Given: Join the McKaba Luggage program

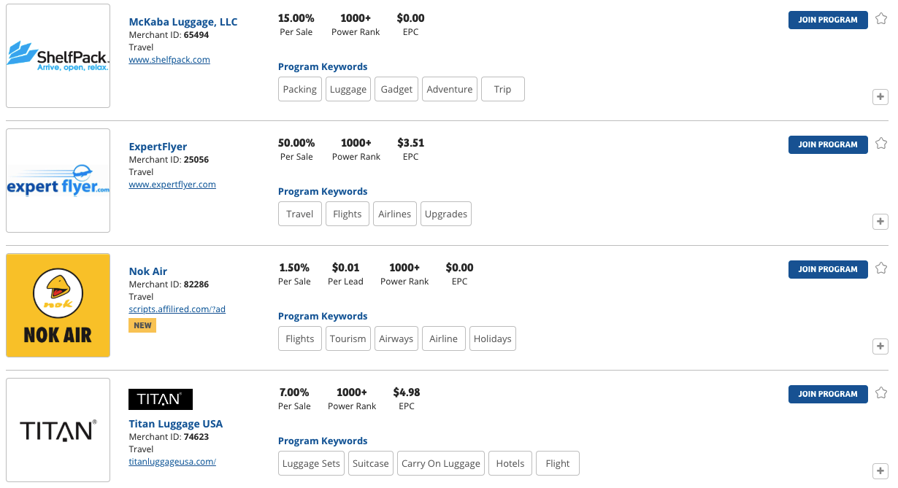Looking at the screenshot, I should coord(828,20).
